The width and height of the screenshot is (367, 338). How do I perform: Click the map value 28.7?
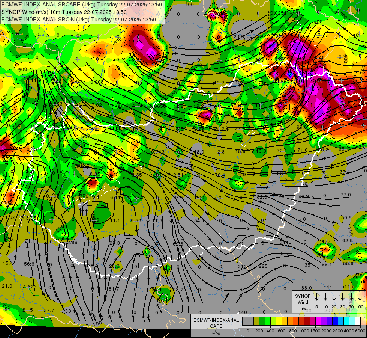point(178,198)
